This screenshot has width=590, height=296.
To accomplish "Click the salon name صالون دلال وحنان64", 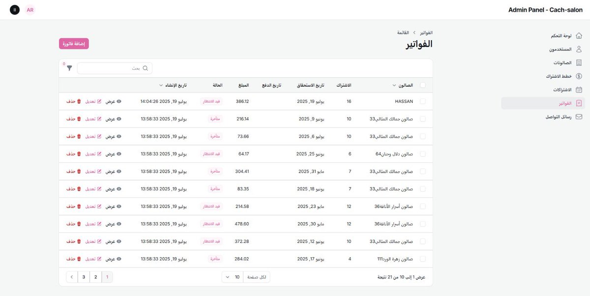I will pyautogui.click(x=394, y=154).
